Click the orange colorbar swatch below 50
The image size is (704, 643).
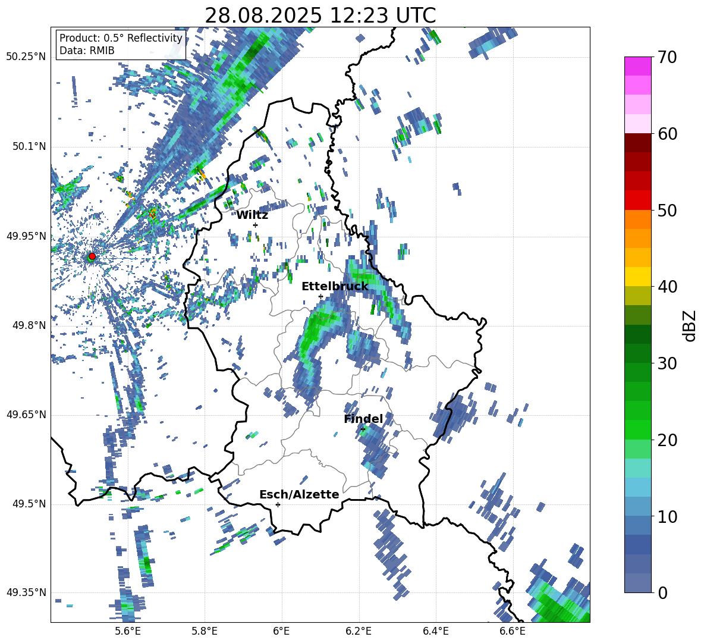[637, 219]
